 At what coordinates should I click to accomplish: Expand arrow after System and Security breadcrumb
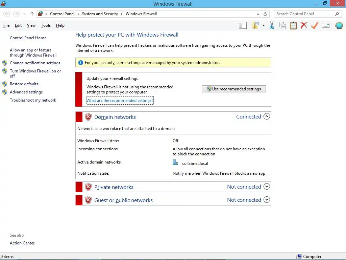pyautogui.click(x=122, y=14)
